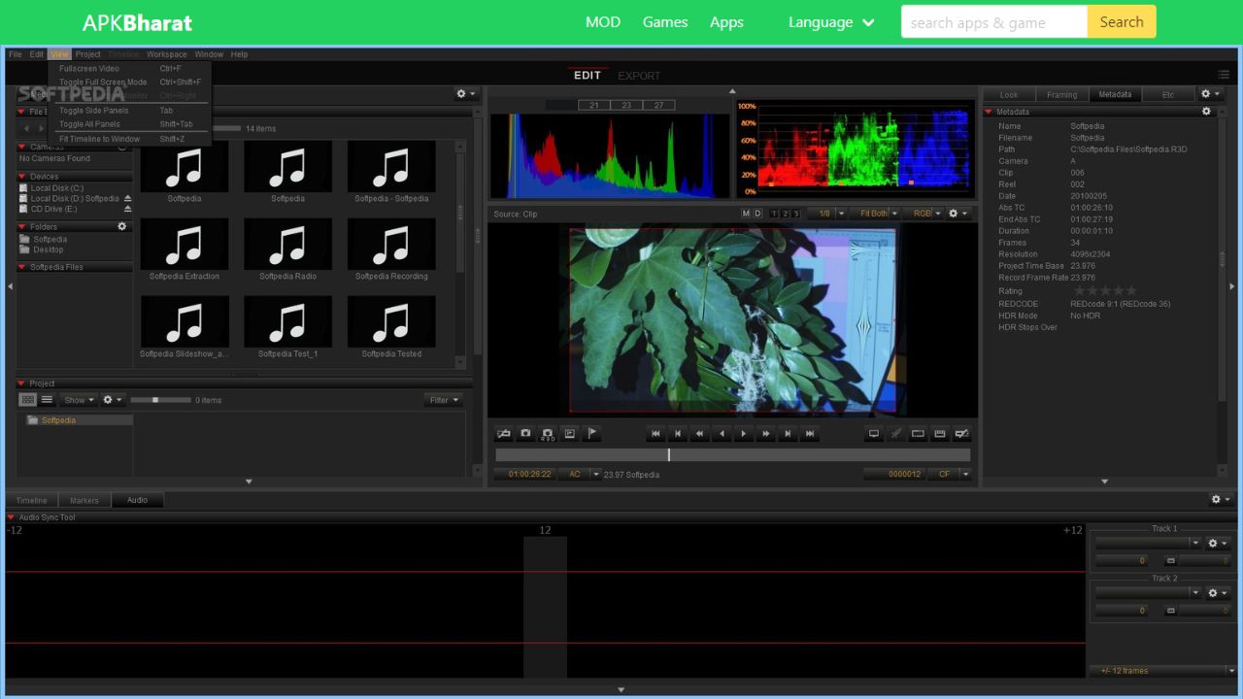Click the yellow Search button
This screenshot has height=699, width=1243.
point(1122,21)
